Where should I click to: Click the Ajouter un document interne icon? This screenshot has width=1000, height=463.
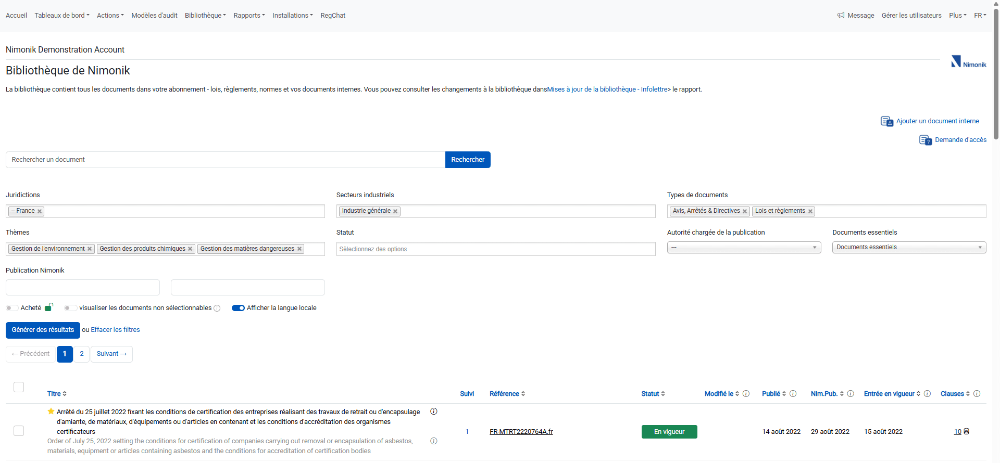pyautogui.click(x=887, y=121)
